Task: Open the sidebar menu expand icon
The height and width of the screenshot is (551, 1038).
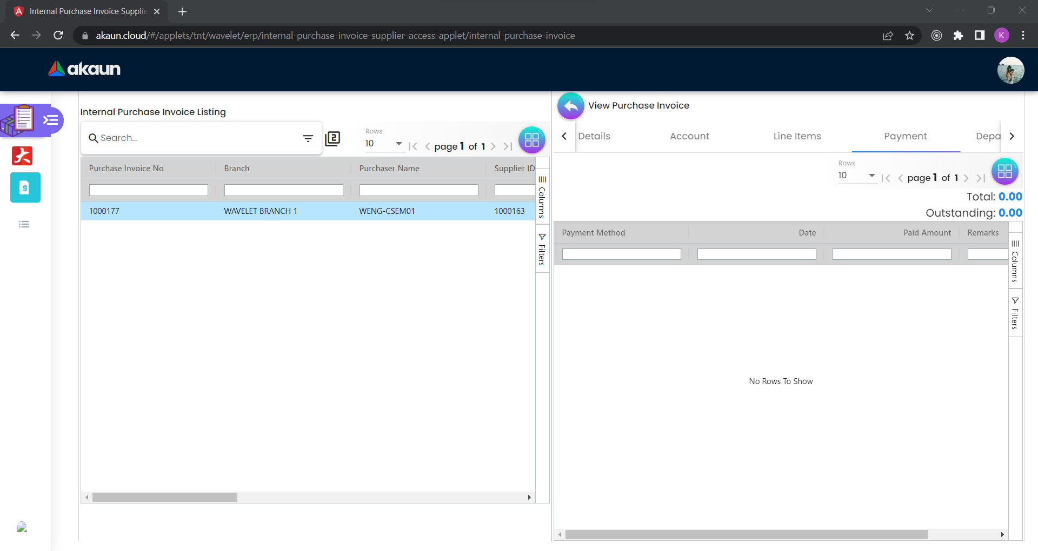Action: pos(51,120)
